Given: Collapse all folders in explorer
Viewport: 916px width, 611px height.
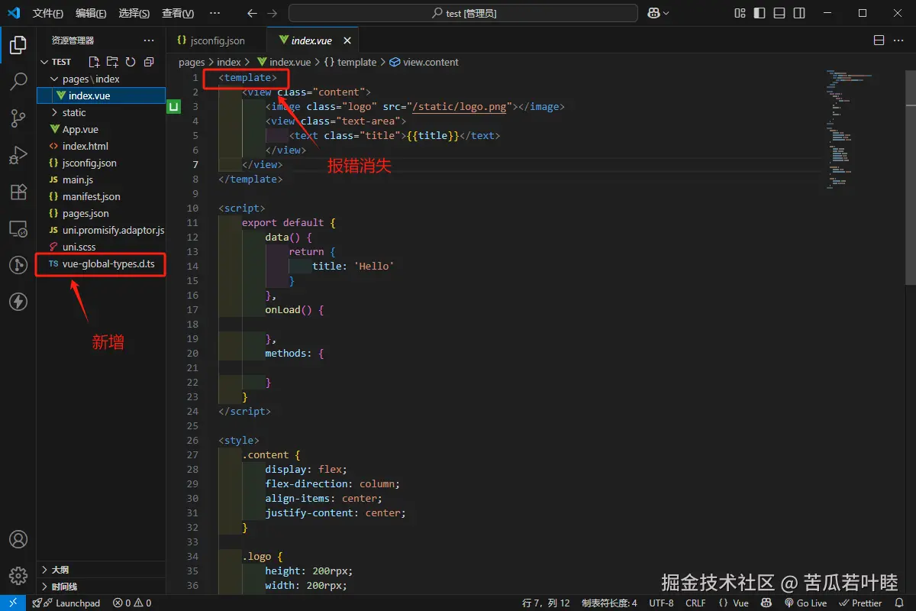Looking at the screenshot, I should pos(149,62).
